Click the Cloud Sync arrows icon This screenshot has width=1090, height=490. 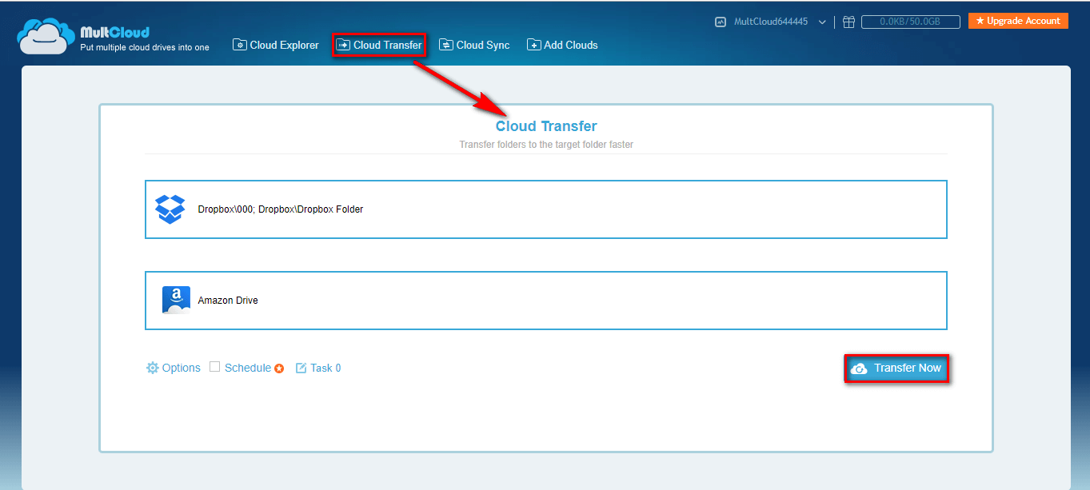pos(446,45)
